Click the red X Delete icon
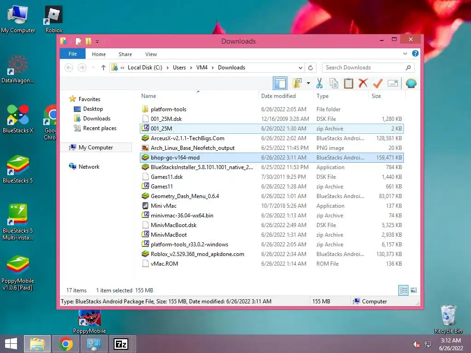 click(363, 83)
